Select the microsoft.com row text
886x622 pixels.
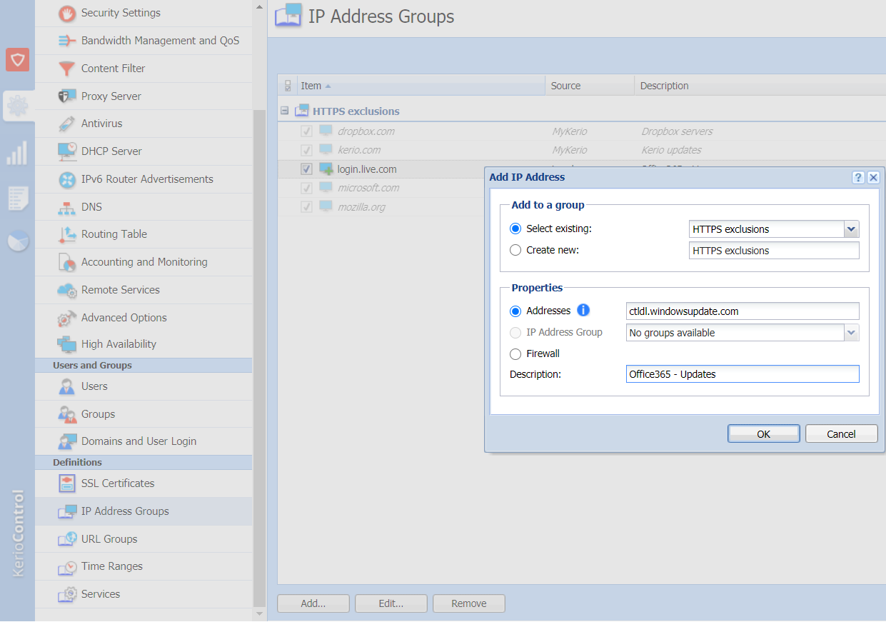pos(368,188)
